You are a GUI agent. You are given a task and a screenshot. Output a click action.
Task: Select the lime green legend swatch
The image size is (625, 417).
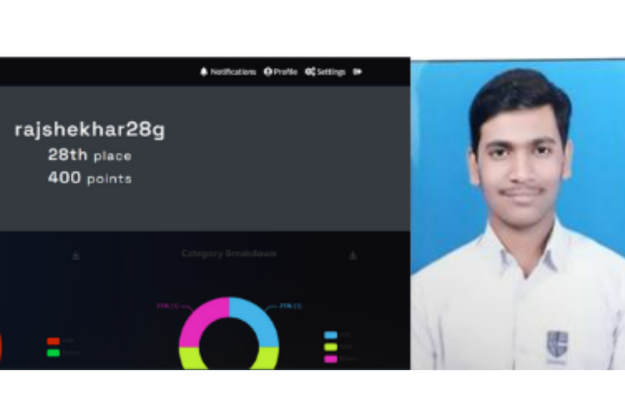tap(331, 347)
